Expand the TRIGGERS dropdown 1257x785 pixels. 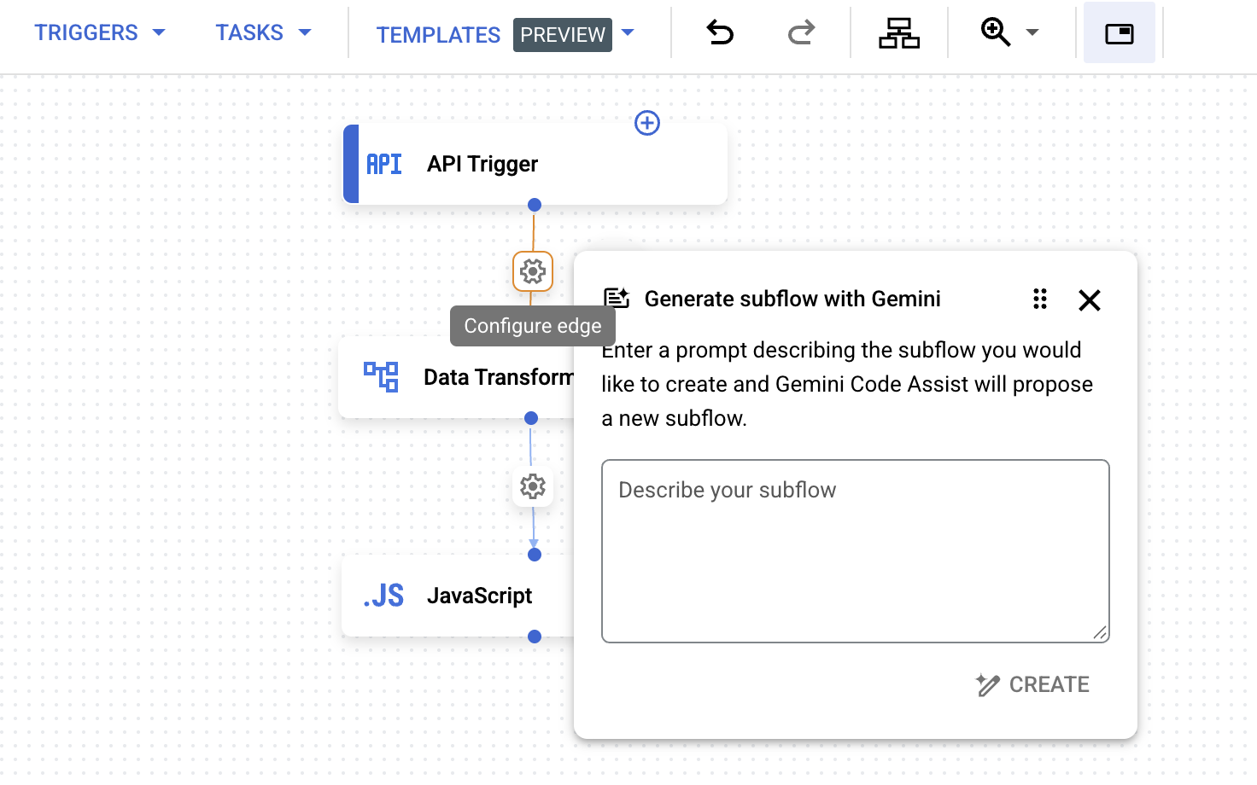click(159, 32)
